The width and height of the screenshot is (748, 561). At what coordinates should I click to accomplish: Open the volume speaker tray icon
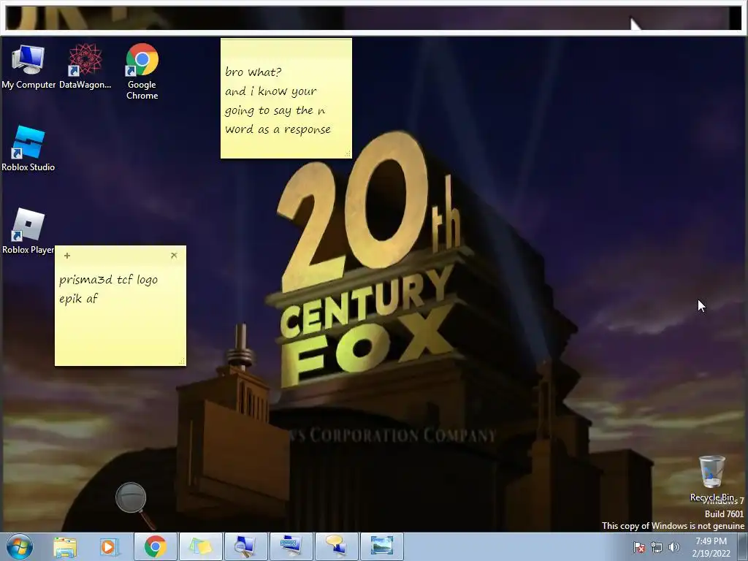[674, 547]
